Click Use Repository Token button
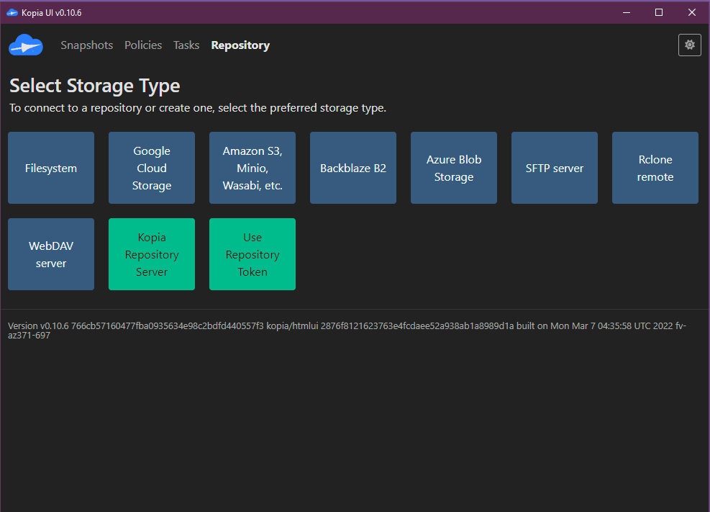Image resolution: width=710 pixels, height=512 pixels. coord(252,254)
